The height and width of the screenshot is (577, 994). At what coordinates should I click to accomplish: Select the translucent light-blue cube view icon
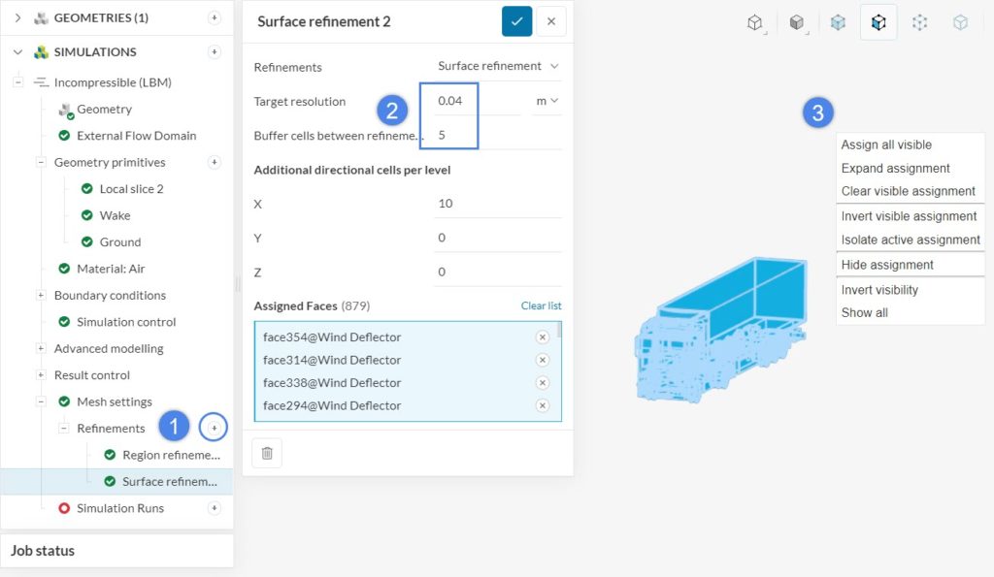837,22
